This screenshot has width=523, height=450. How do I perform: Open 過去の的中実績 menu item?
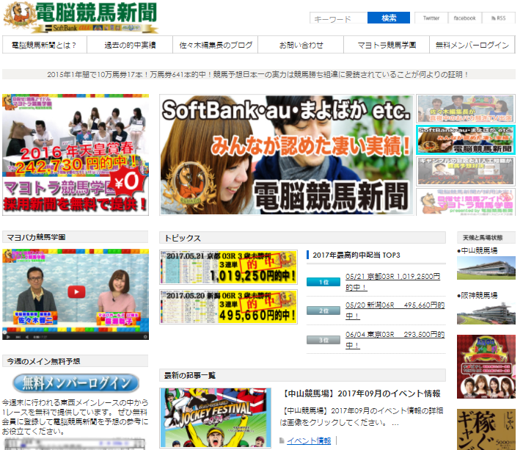coord(130,45)
